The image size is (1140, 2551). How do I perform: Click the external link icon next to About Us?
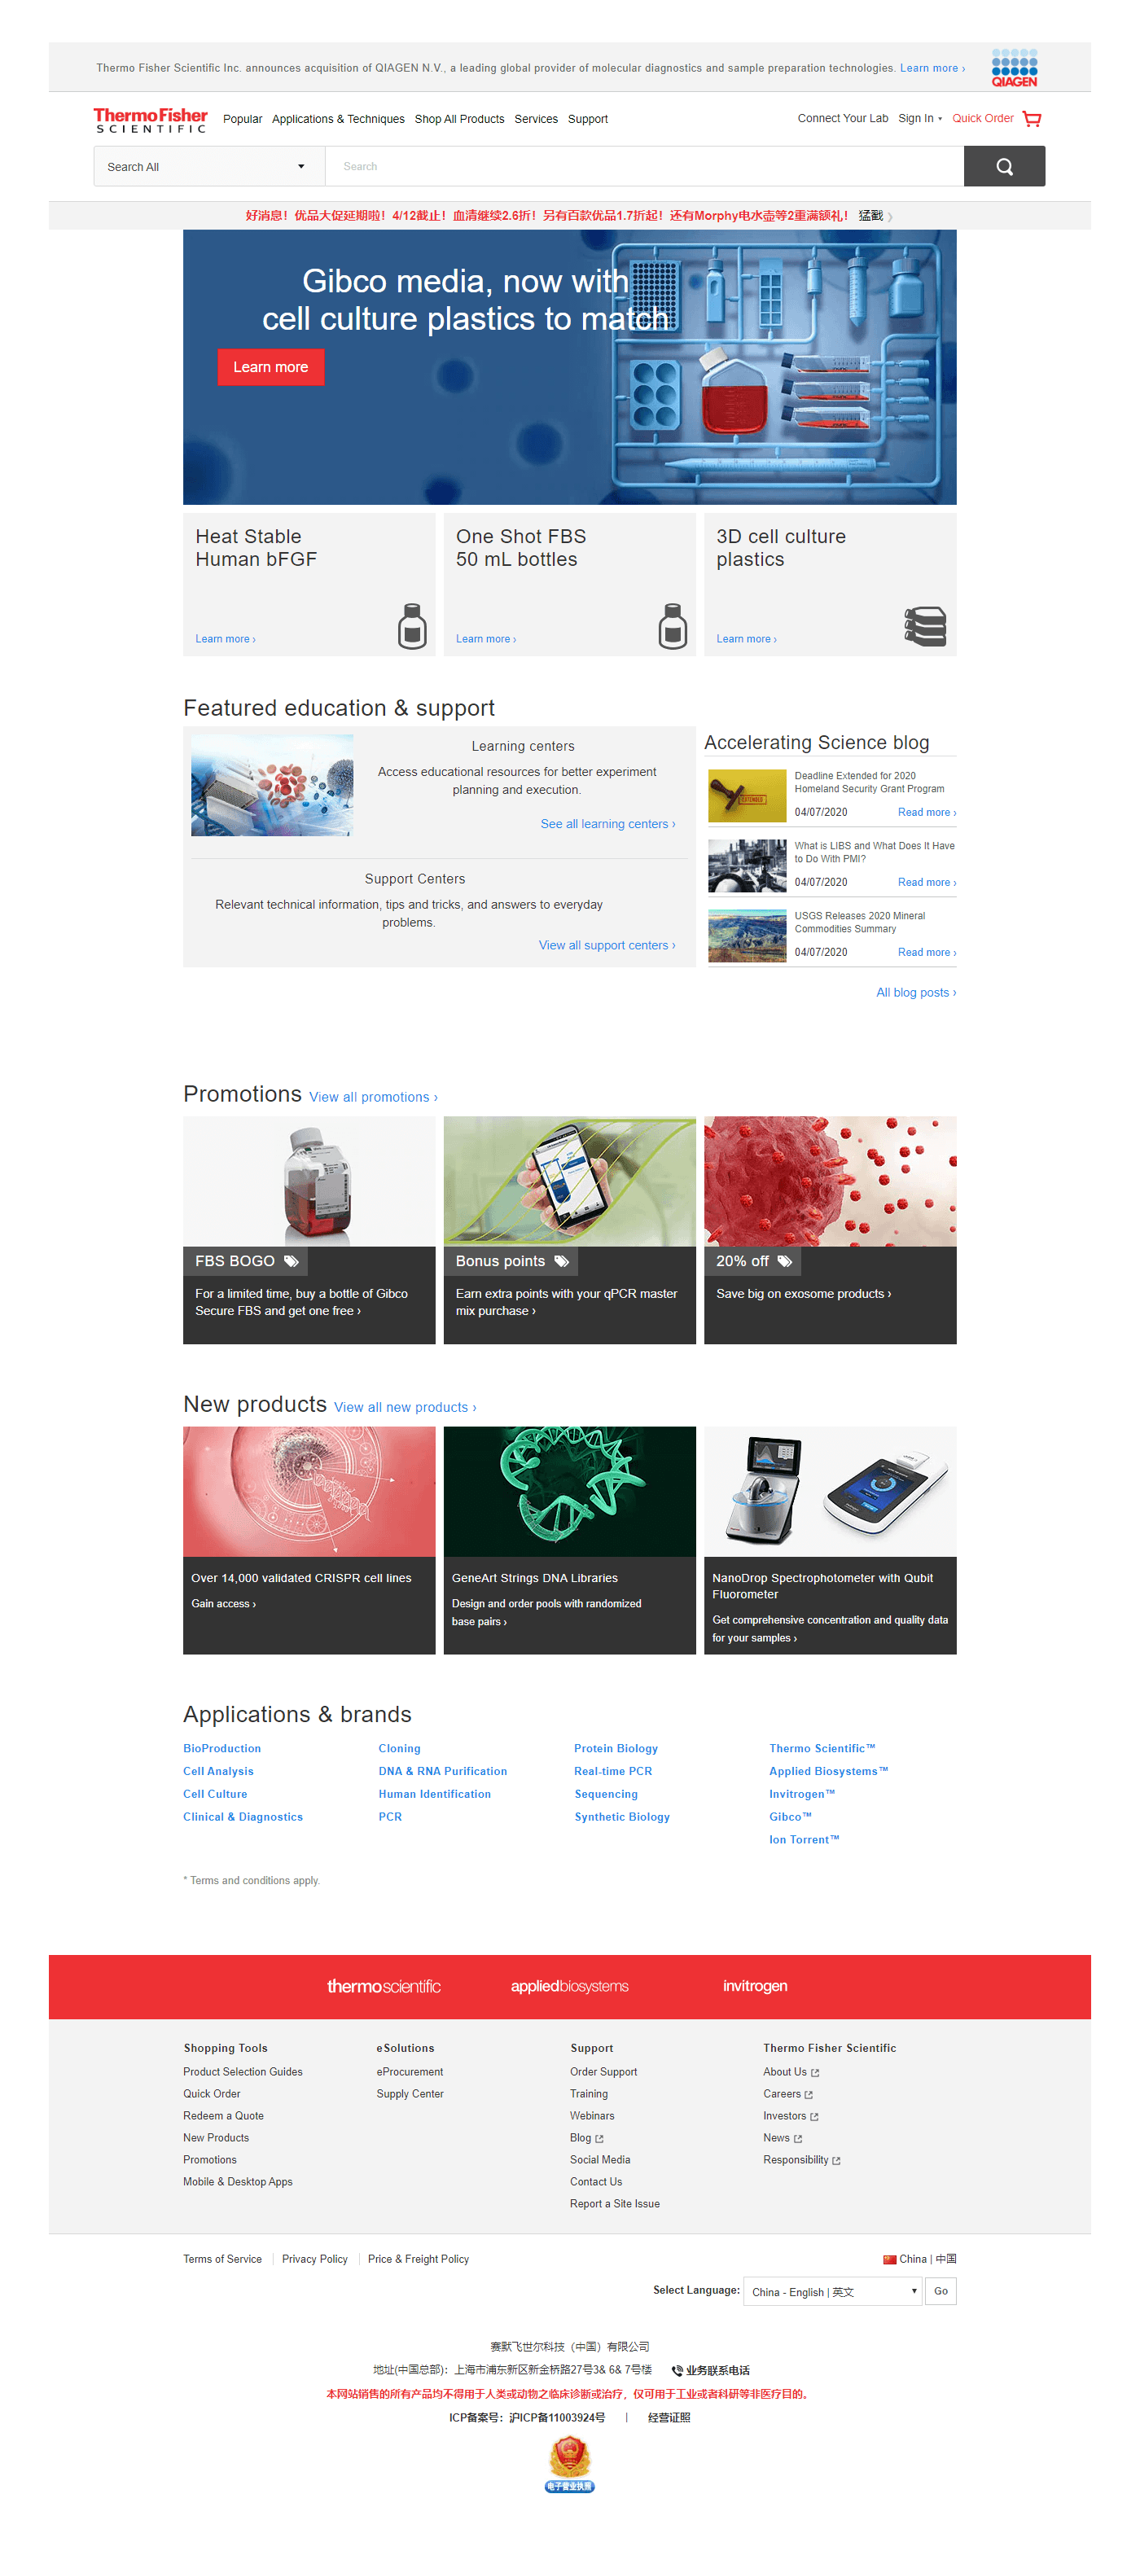tap(815, 2073)
